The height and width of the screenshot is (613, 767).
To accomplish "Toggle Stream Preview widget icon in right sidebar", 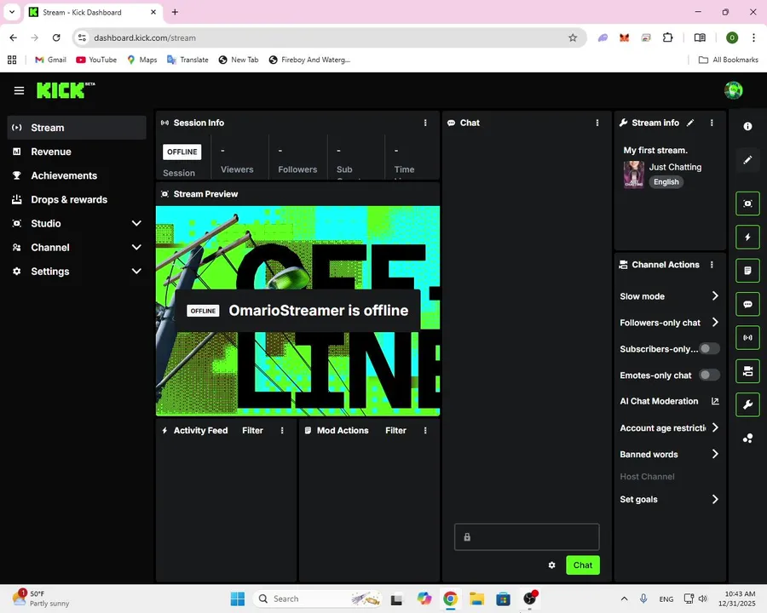I will tap(747, 203).
